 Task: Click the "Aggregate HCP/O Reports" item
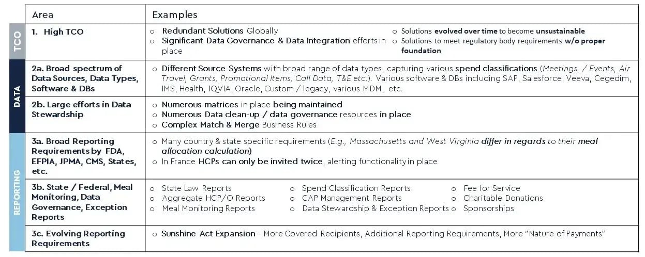click(213, 198)
